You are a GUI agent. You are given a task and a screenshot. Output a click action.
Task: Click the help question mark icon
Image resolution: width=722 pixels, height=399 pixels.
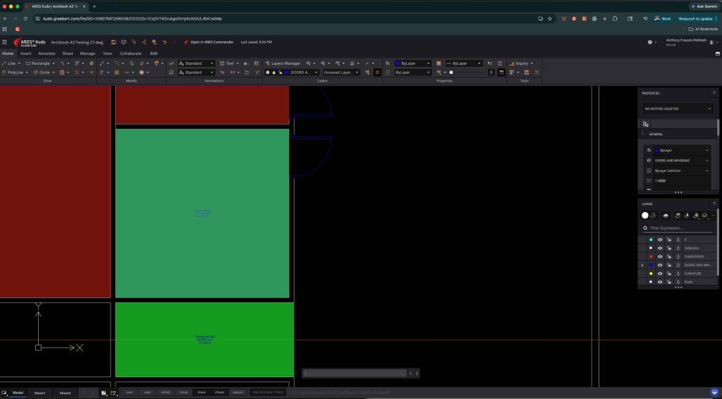click(649, 42)
